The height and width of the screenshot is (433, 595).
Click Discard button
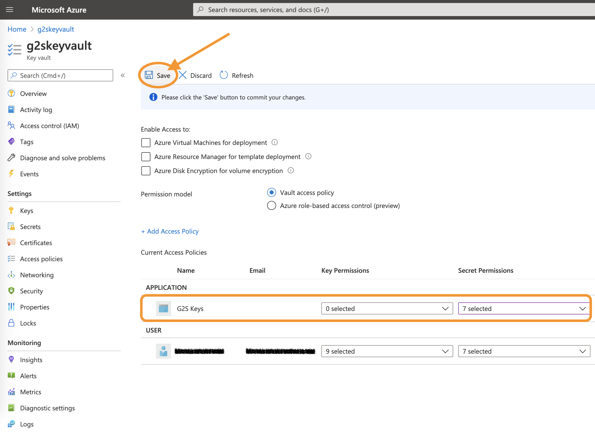[x=195, y=76]
